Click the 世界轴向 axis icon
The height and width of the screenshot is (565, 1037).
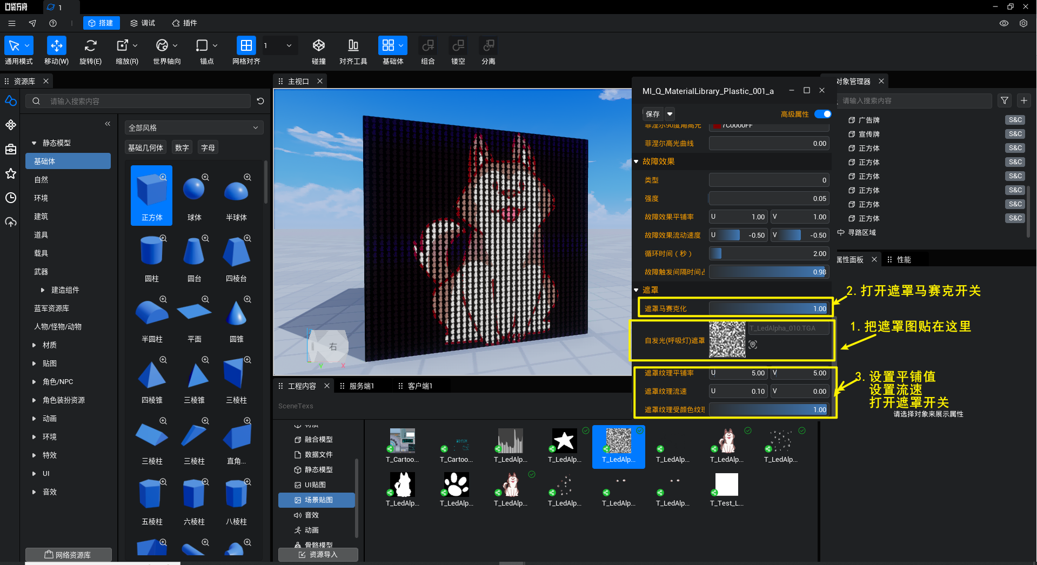(x=162, y=46)
